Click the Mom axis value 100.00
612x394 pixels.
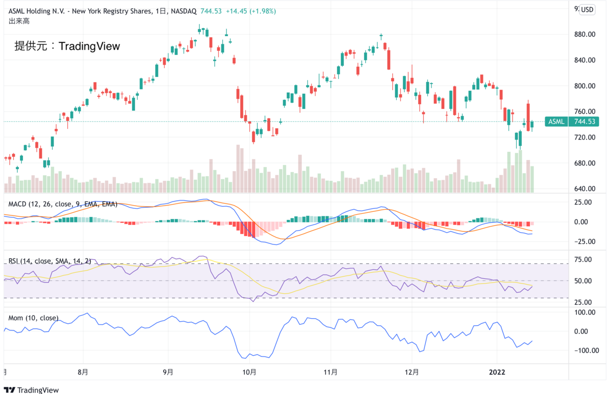[585, 312]
